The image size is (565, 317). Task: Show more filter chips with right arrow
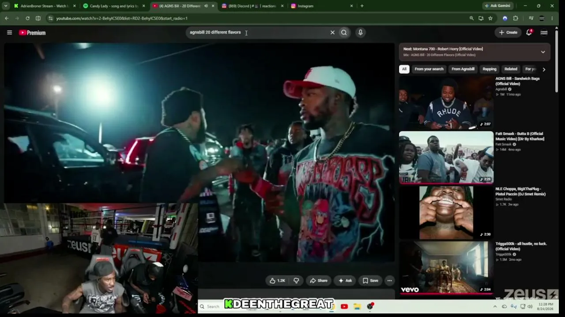pyautogui.click(x=544, y=69)
